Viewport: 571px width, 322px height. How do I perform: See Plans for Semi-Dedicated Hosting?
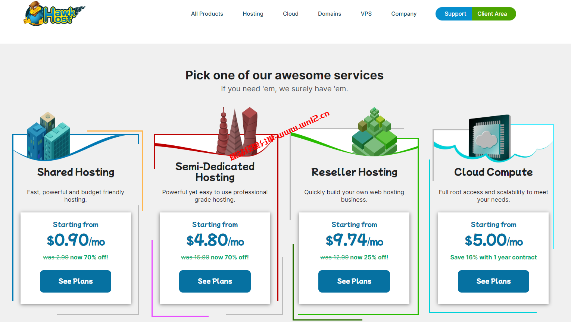pyautogui.click(x=215, y=281)
